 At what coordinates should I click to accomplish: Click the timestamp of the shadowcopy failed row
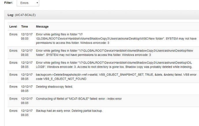[27, 89]
